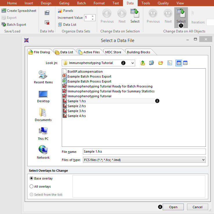Create a new folder icon

tap(160, 63)
